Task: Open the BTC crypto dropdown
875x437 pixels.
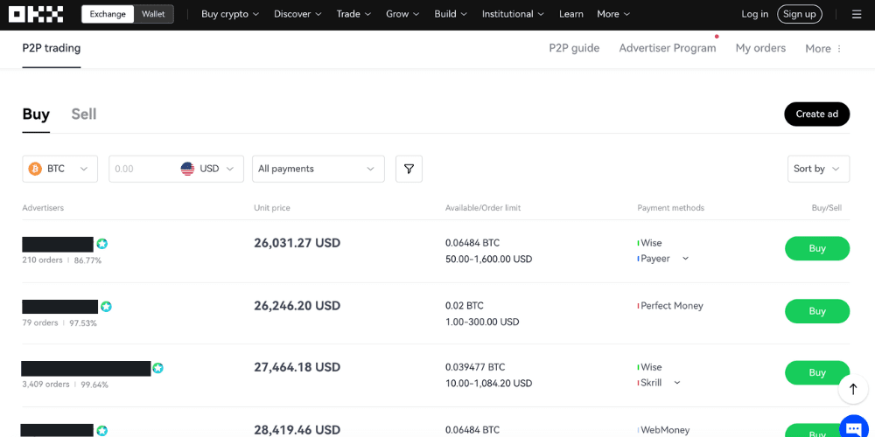Action: coord(59,169)
